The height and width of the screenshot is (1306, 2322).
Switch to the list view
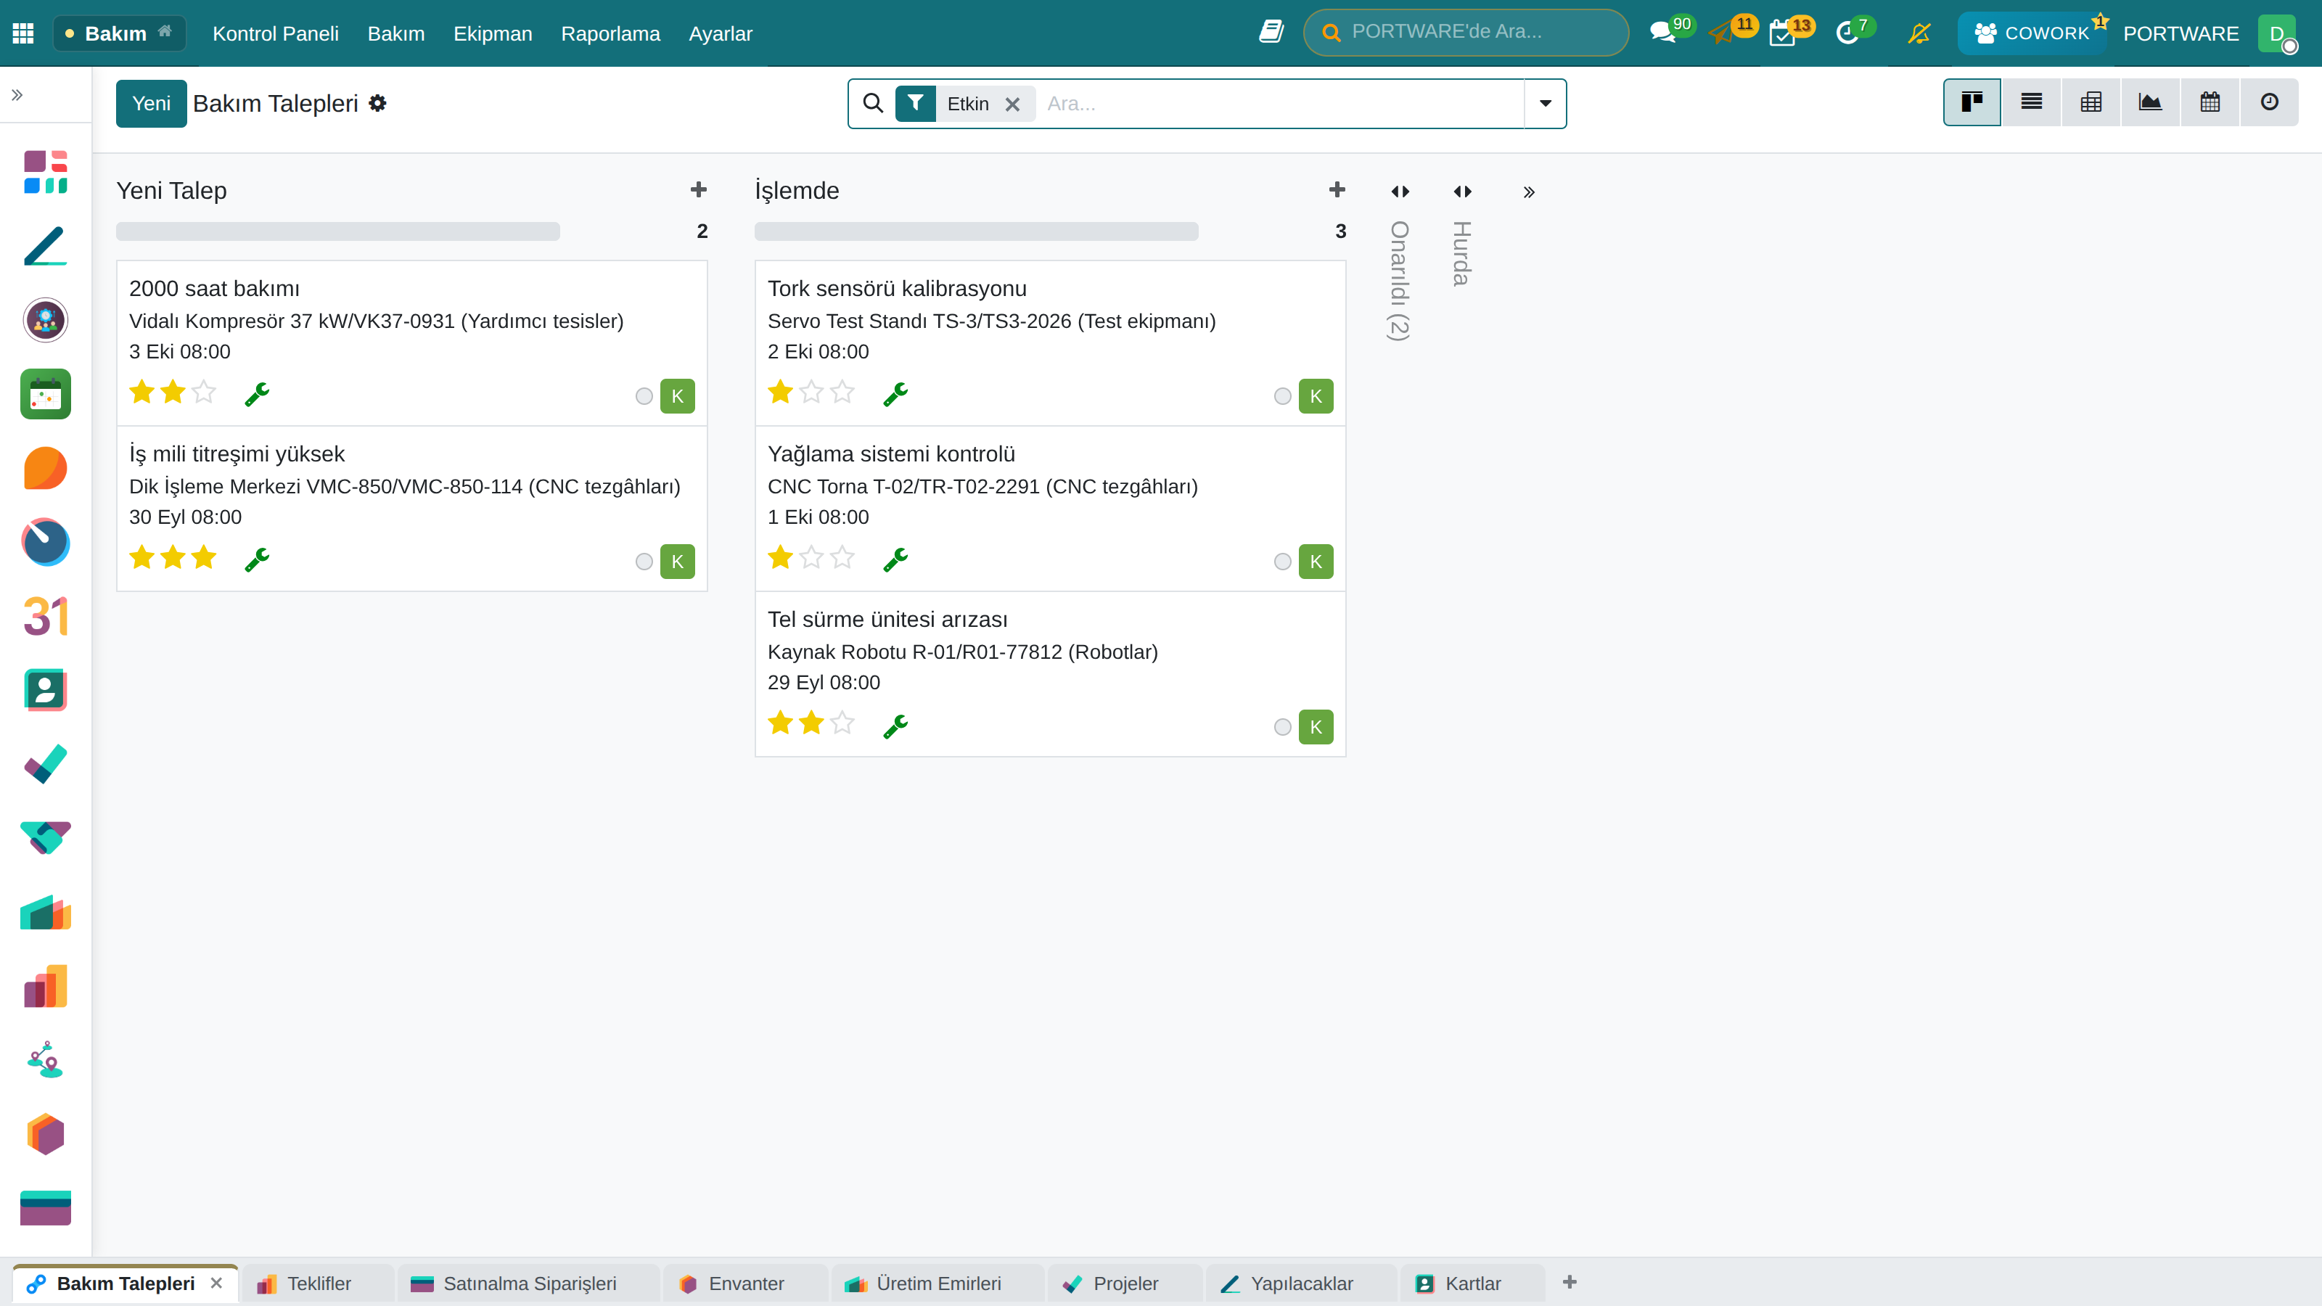tap(2031, 102)
